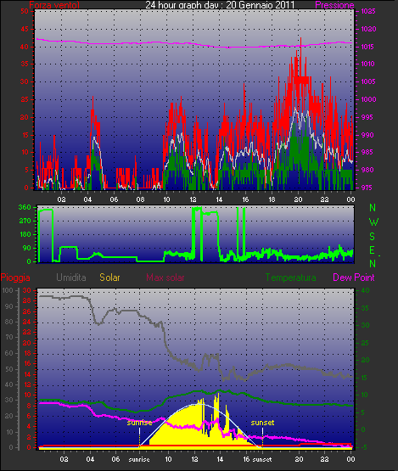Click the magenta Dew Point legend label
Screen dimensions: 398x471
[354, 278]
